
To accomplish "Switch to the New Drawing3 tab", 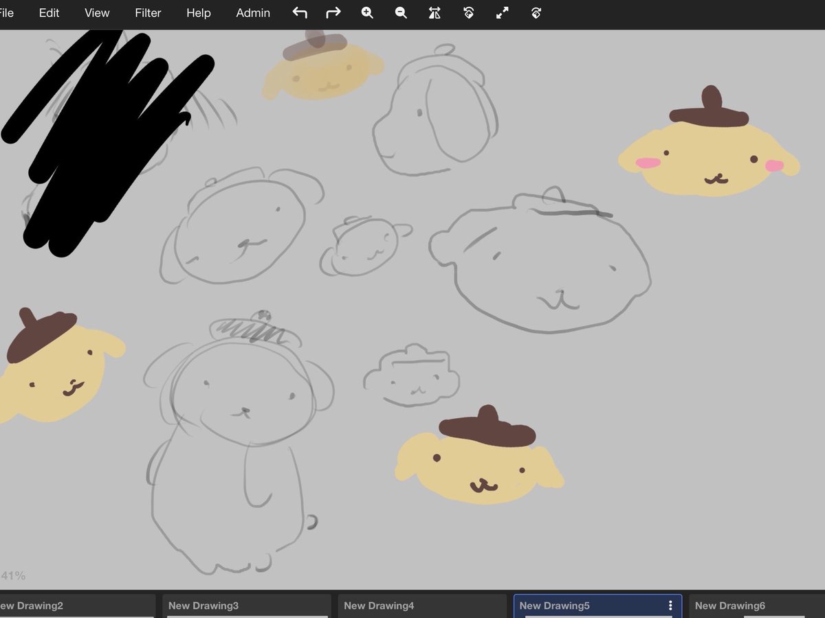I will (247, 606).
